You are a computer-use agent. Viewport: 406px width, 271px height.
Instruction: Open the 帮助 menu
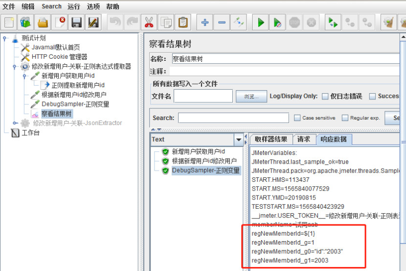[x=113, y=6]
